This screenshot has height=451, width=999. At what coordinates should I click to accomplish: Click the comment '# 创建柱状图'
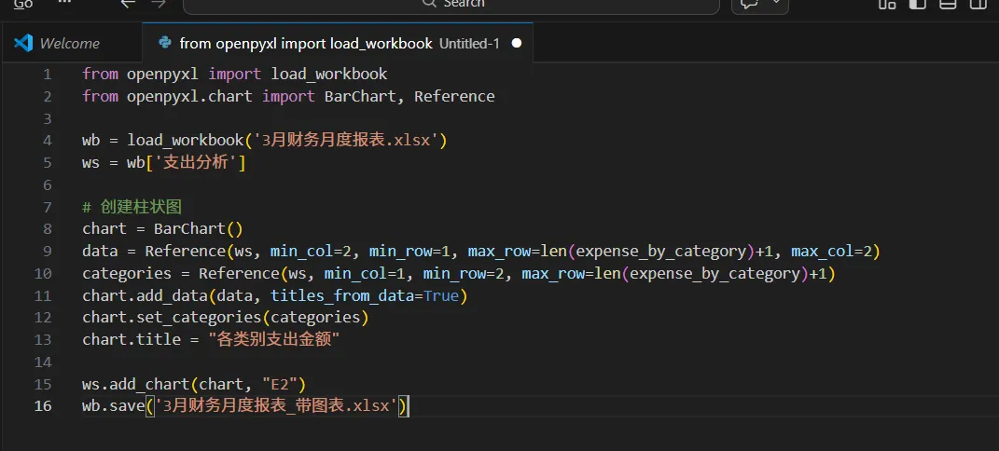[132, 207]
